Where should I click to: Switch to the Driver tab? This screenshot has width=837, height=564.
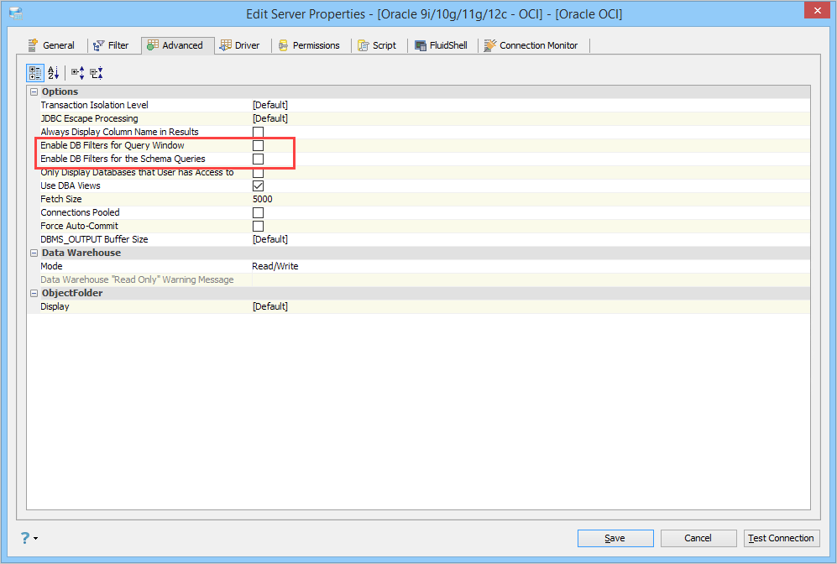(239, 45)
